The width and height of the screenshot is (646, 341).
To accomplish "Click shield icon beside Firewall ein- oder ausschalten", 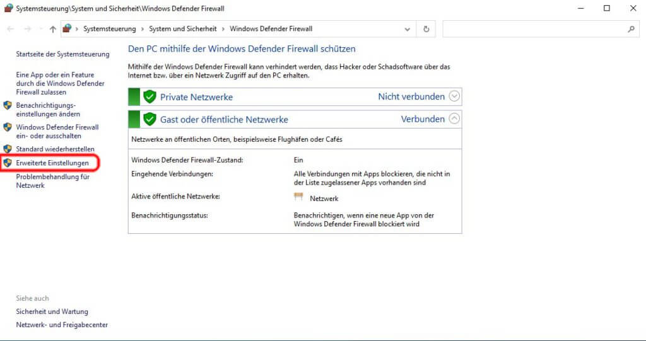I will pyautogui.click(x=8, y=127).
